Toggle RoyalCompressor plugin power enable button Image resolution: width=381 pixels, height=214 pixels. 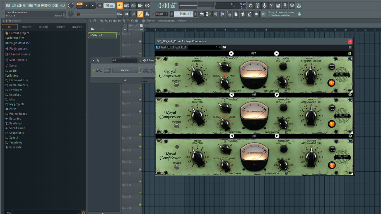[x=158, y=47]
